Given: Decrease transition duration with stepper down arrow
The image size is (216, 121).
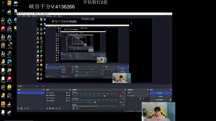Looking at the screenshot, I should coord(147,96).
